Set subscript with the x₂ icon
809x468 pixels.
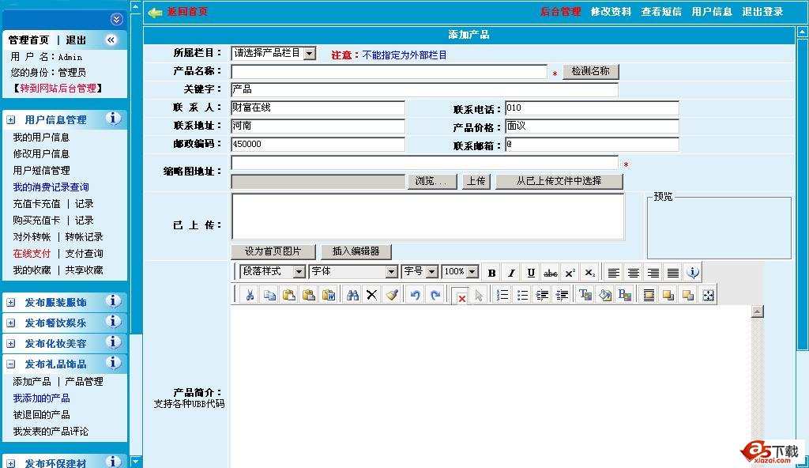[x=589, y=273]
